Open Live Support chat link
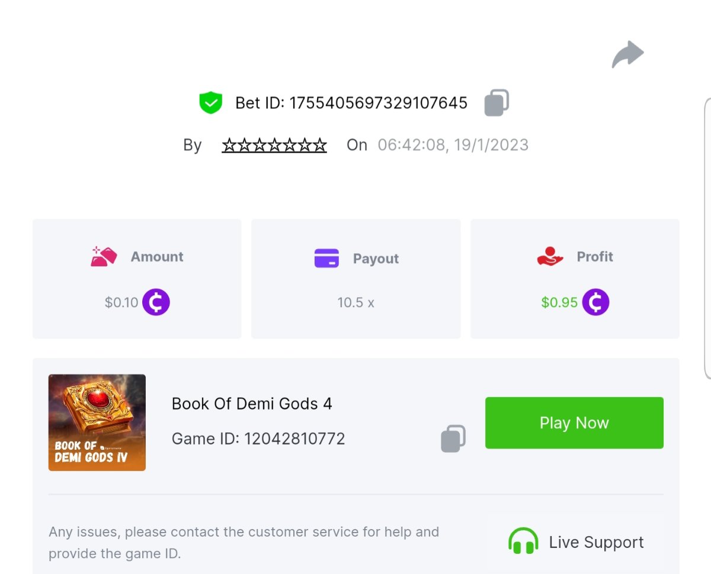Screen dimensions: 711x574 (595, 542)
